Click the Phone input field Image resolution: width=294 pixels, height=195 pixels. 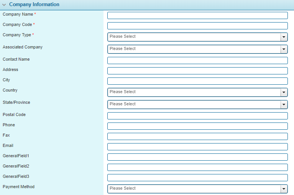click(x=197, y=126)
